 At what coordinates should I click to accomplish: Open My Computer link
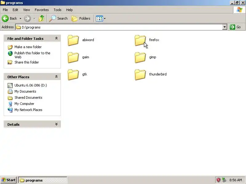pyautogui.click(x=24, y=104)
